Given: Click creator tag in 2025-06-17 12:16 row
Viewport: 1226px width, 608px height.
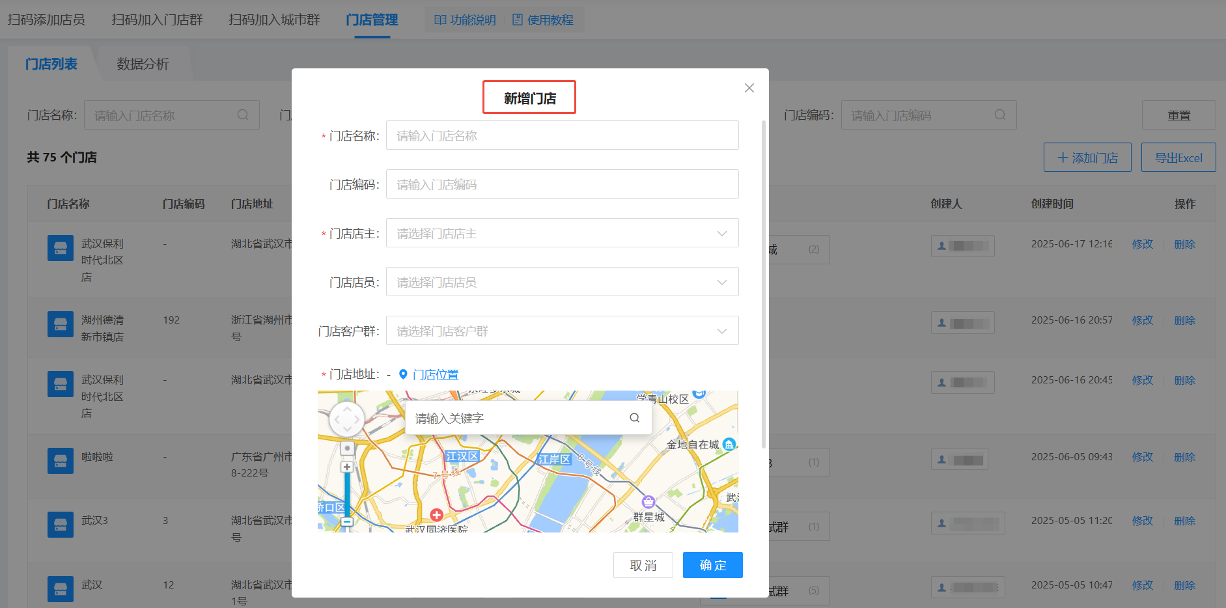Looking at the screenshot, I should [962, 246].
